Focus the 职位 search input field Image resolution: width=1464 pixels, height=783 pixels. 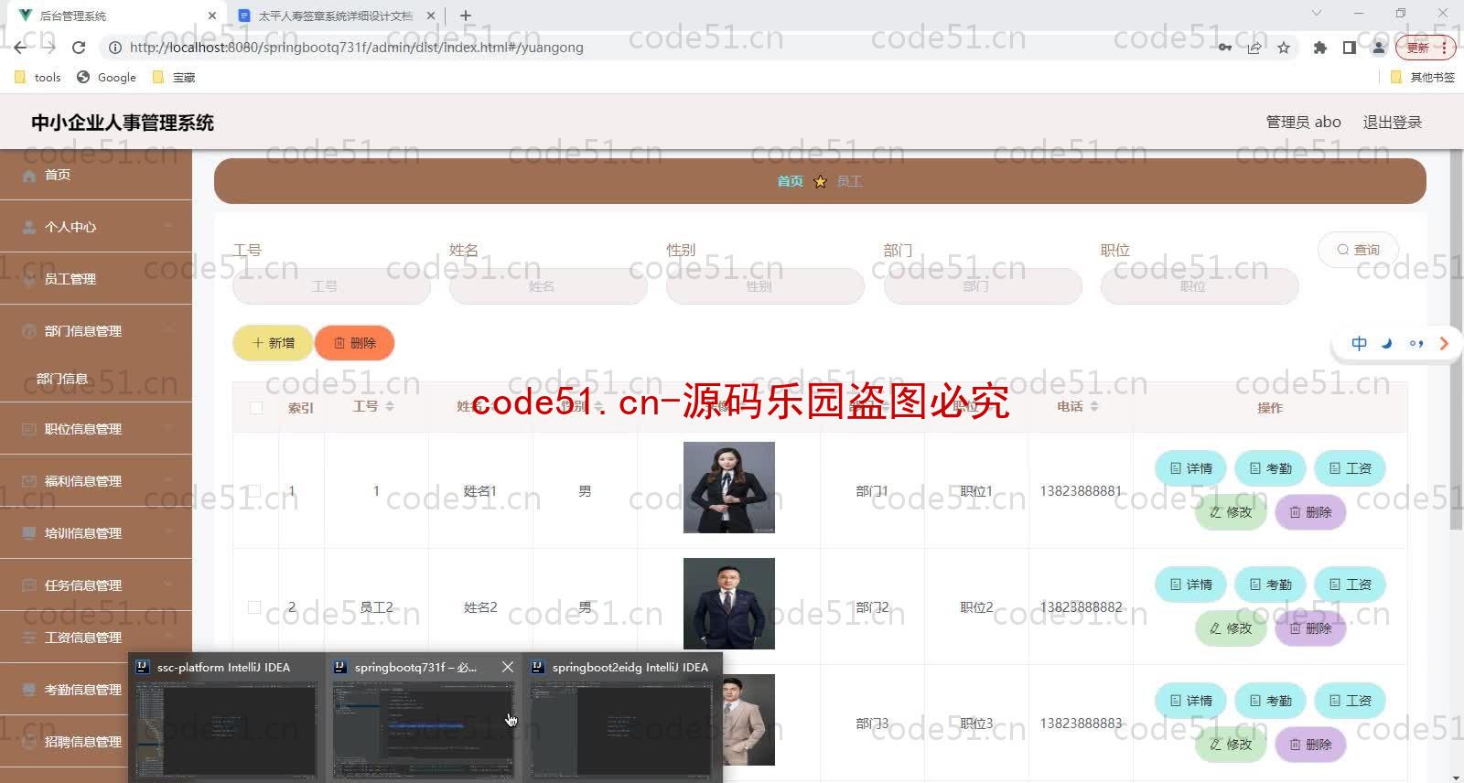tap(1200, 286)
